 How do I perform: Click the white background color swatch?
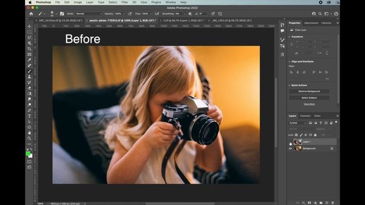pos(31,156)
